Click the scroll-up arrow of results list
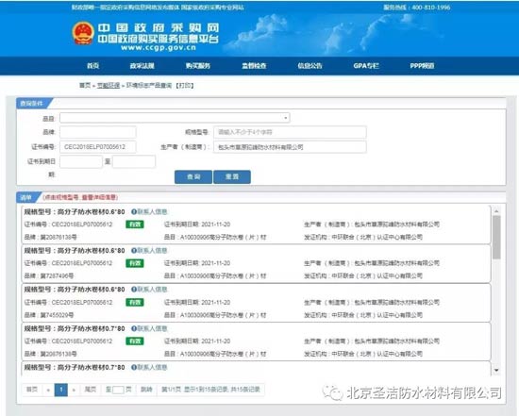 tap(496, 211)
